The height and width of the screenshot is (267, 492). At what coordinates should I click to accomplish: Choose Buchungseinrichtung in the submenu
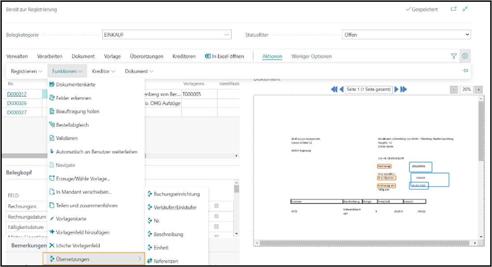(x=176, y=194)
